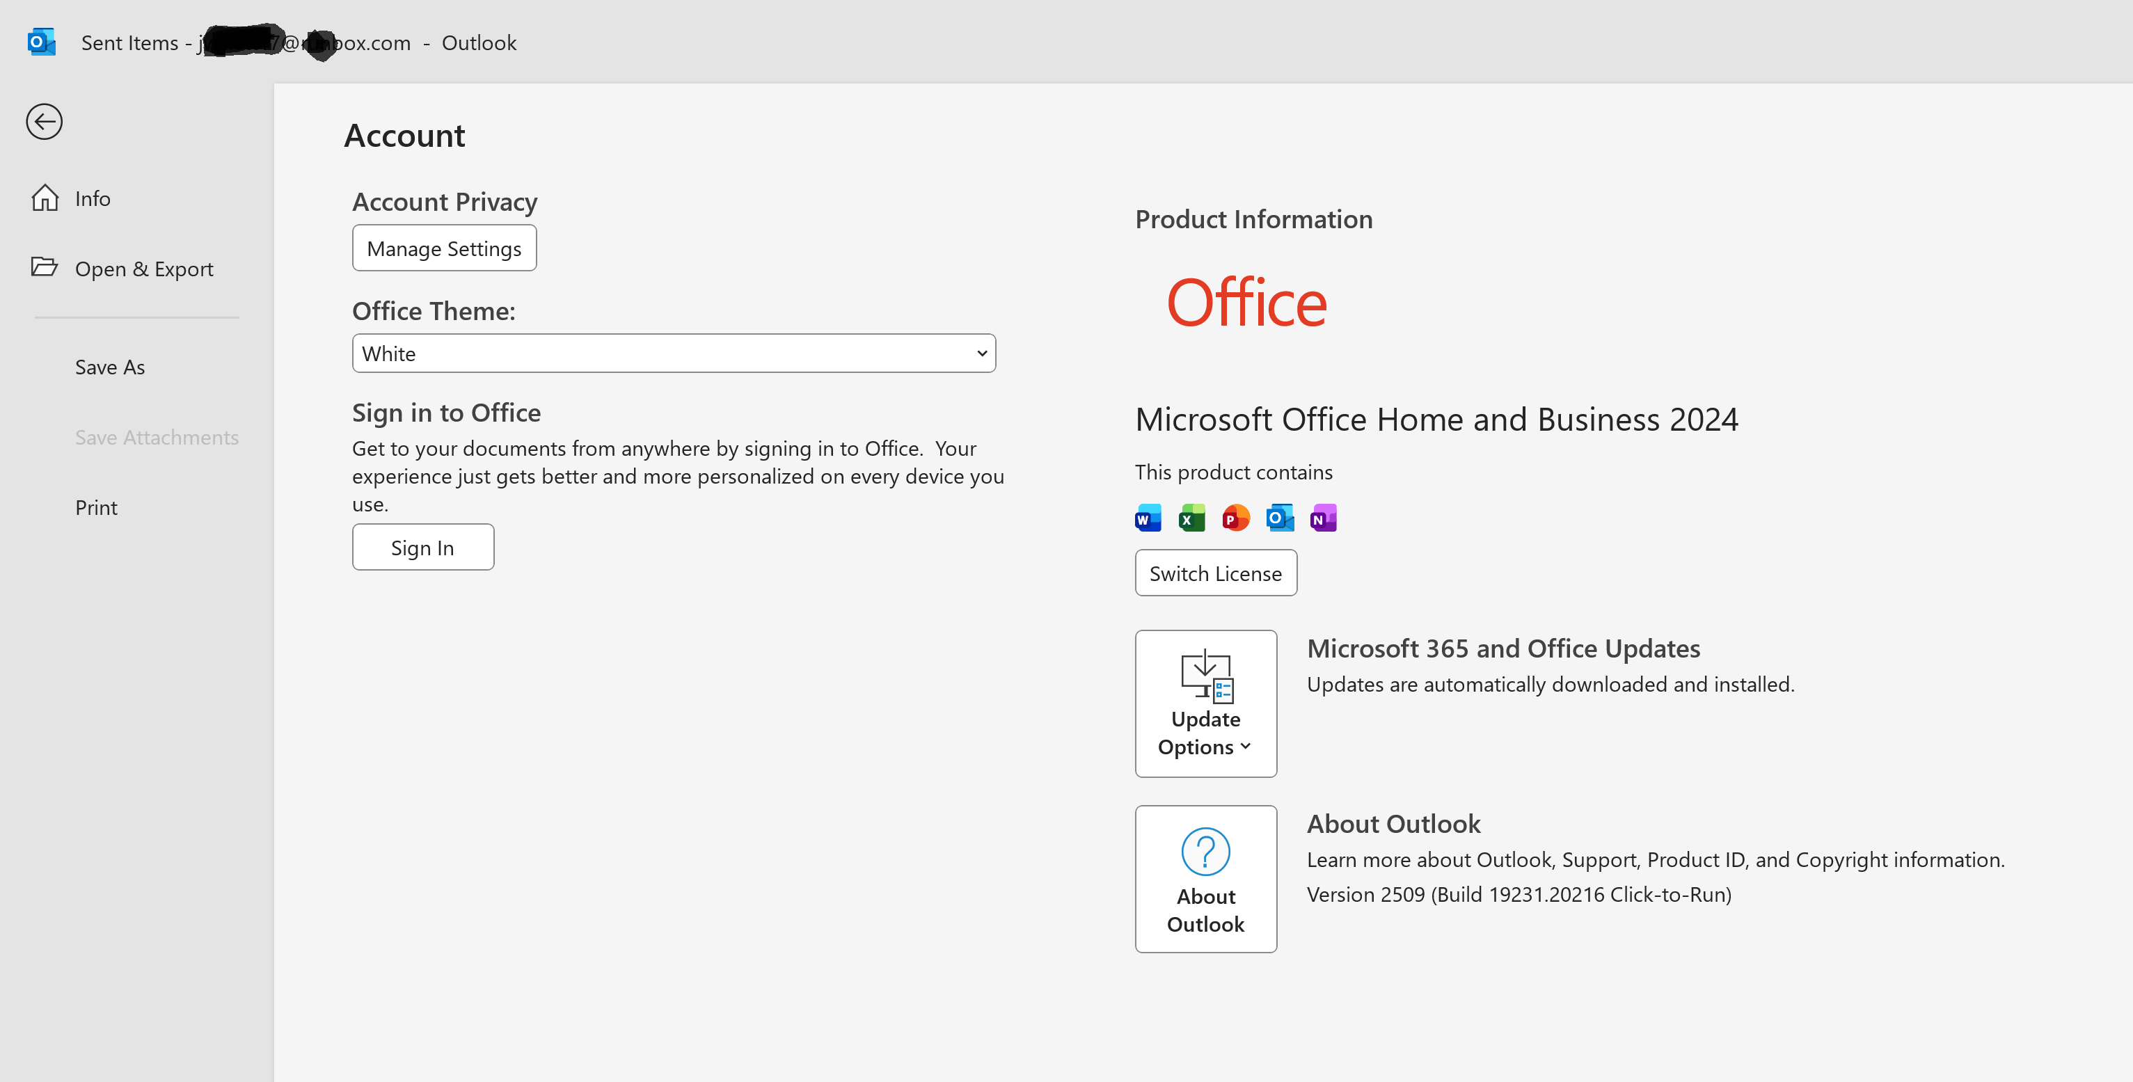Click the Office logo in Product Information

1246,303
